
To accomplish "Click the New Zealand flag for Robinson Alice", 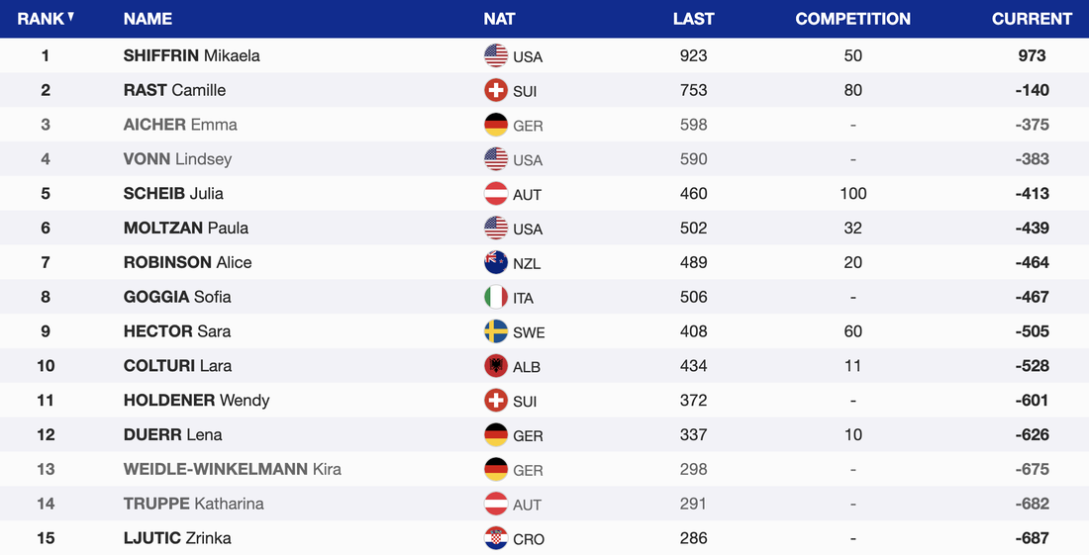I will tap(496, 262).
